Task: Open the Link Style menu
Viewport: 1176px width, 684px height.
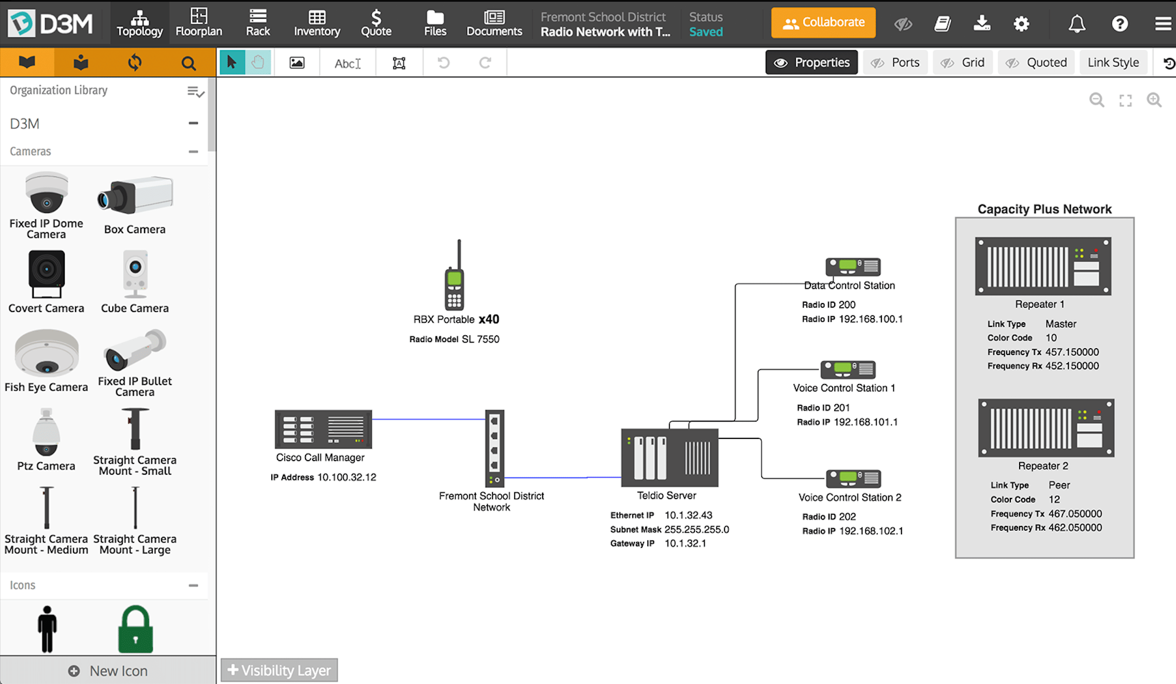Action: (x=1113, y=63)
